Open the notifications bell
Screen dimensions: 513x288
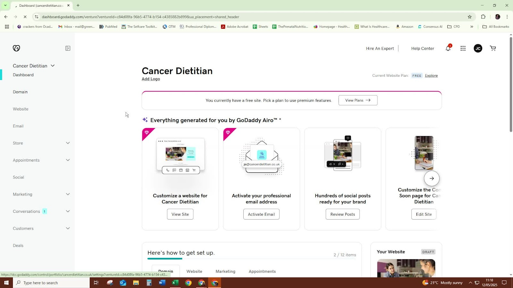click(448, 48)
